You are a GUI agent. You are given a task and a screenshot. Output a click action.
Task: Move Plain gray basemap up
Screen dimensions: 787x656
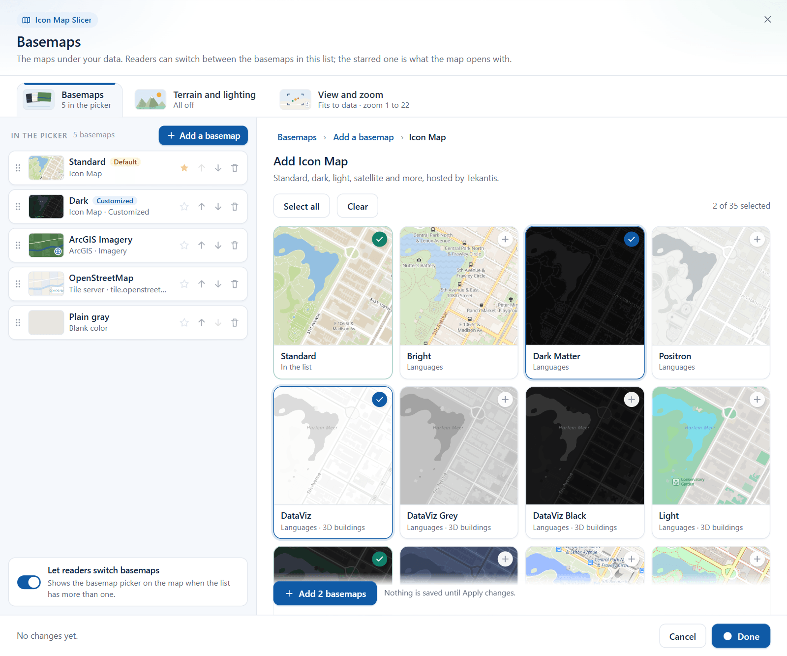(202, 322)
